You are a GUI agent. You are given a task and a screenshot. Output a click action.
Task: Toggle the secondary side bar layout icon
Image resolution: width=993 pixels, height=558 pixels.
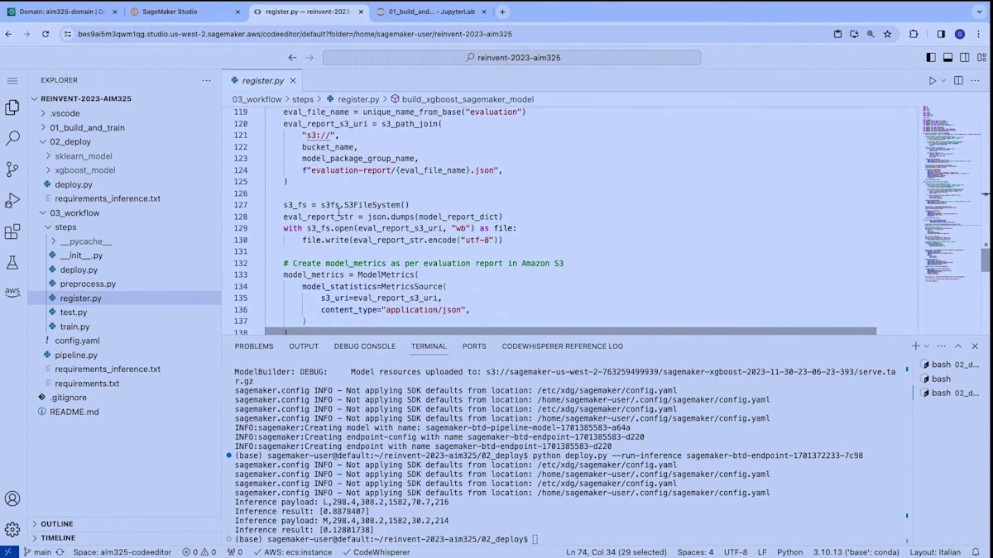(x=965, y=58)
